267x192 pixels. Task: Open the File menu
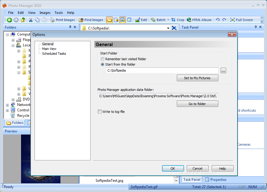[11, 13]
